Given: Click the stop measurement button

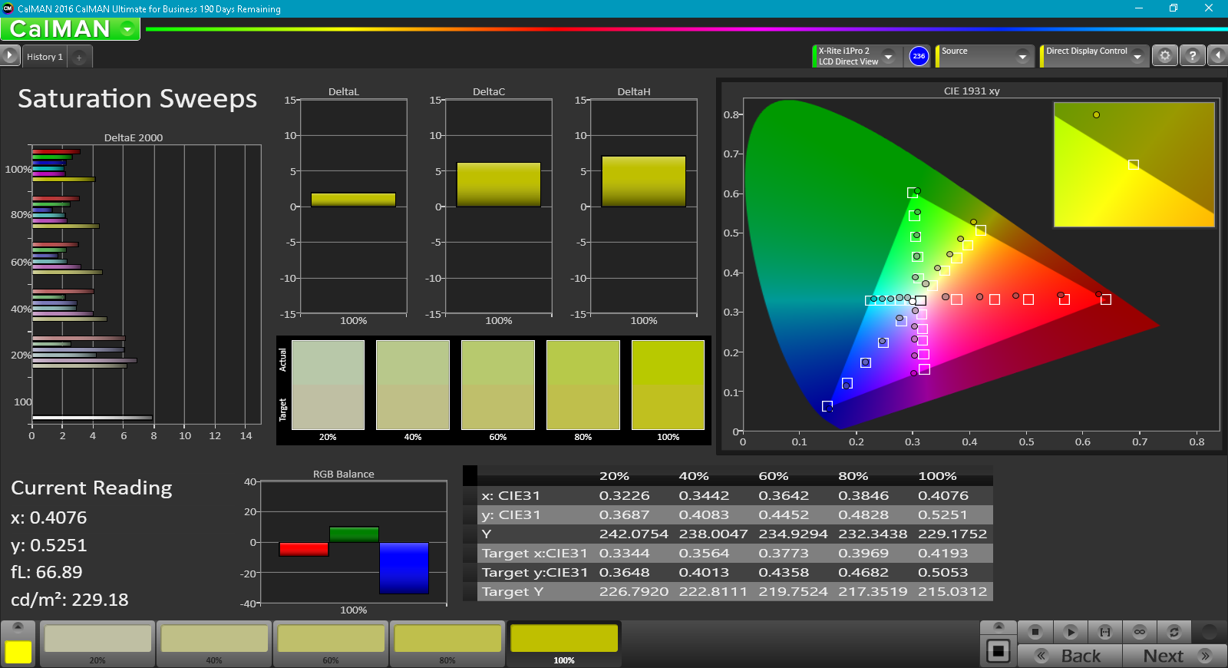Looking at the screenshot, I should [x=1035, y=632].
